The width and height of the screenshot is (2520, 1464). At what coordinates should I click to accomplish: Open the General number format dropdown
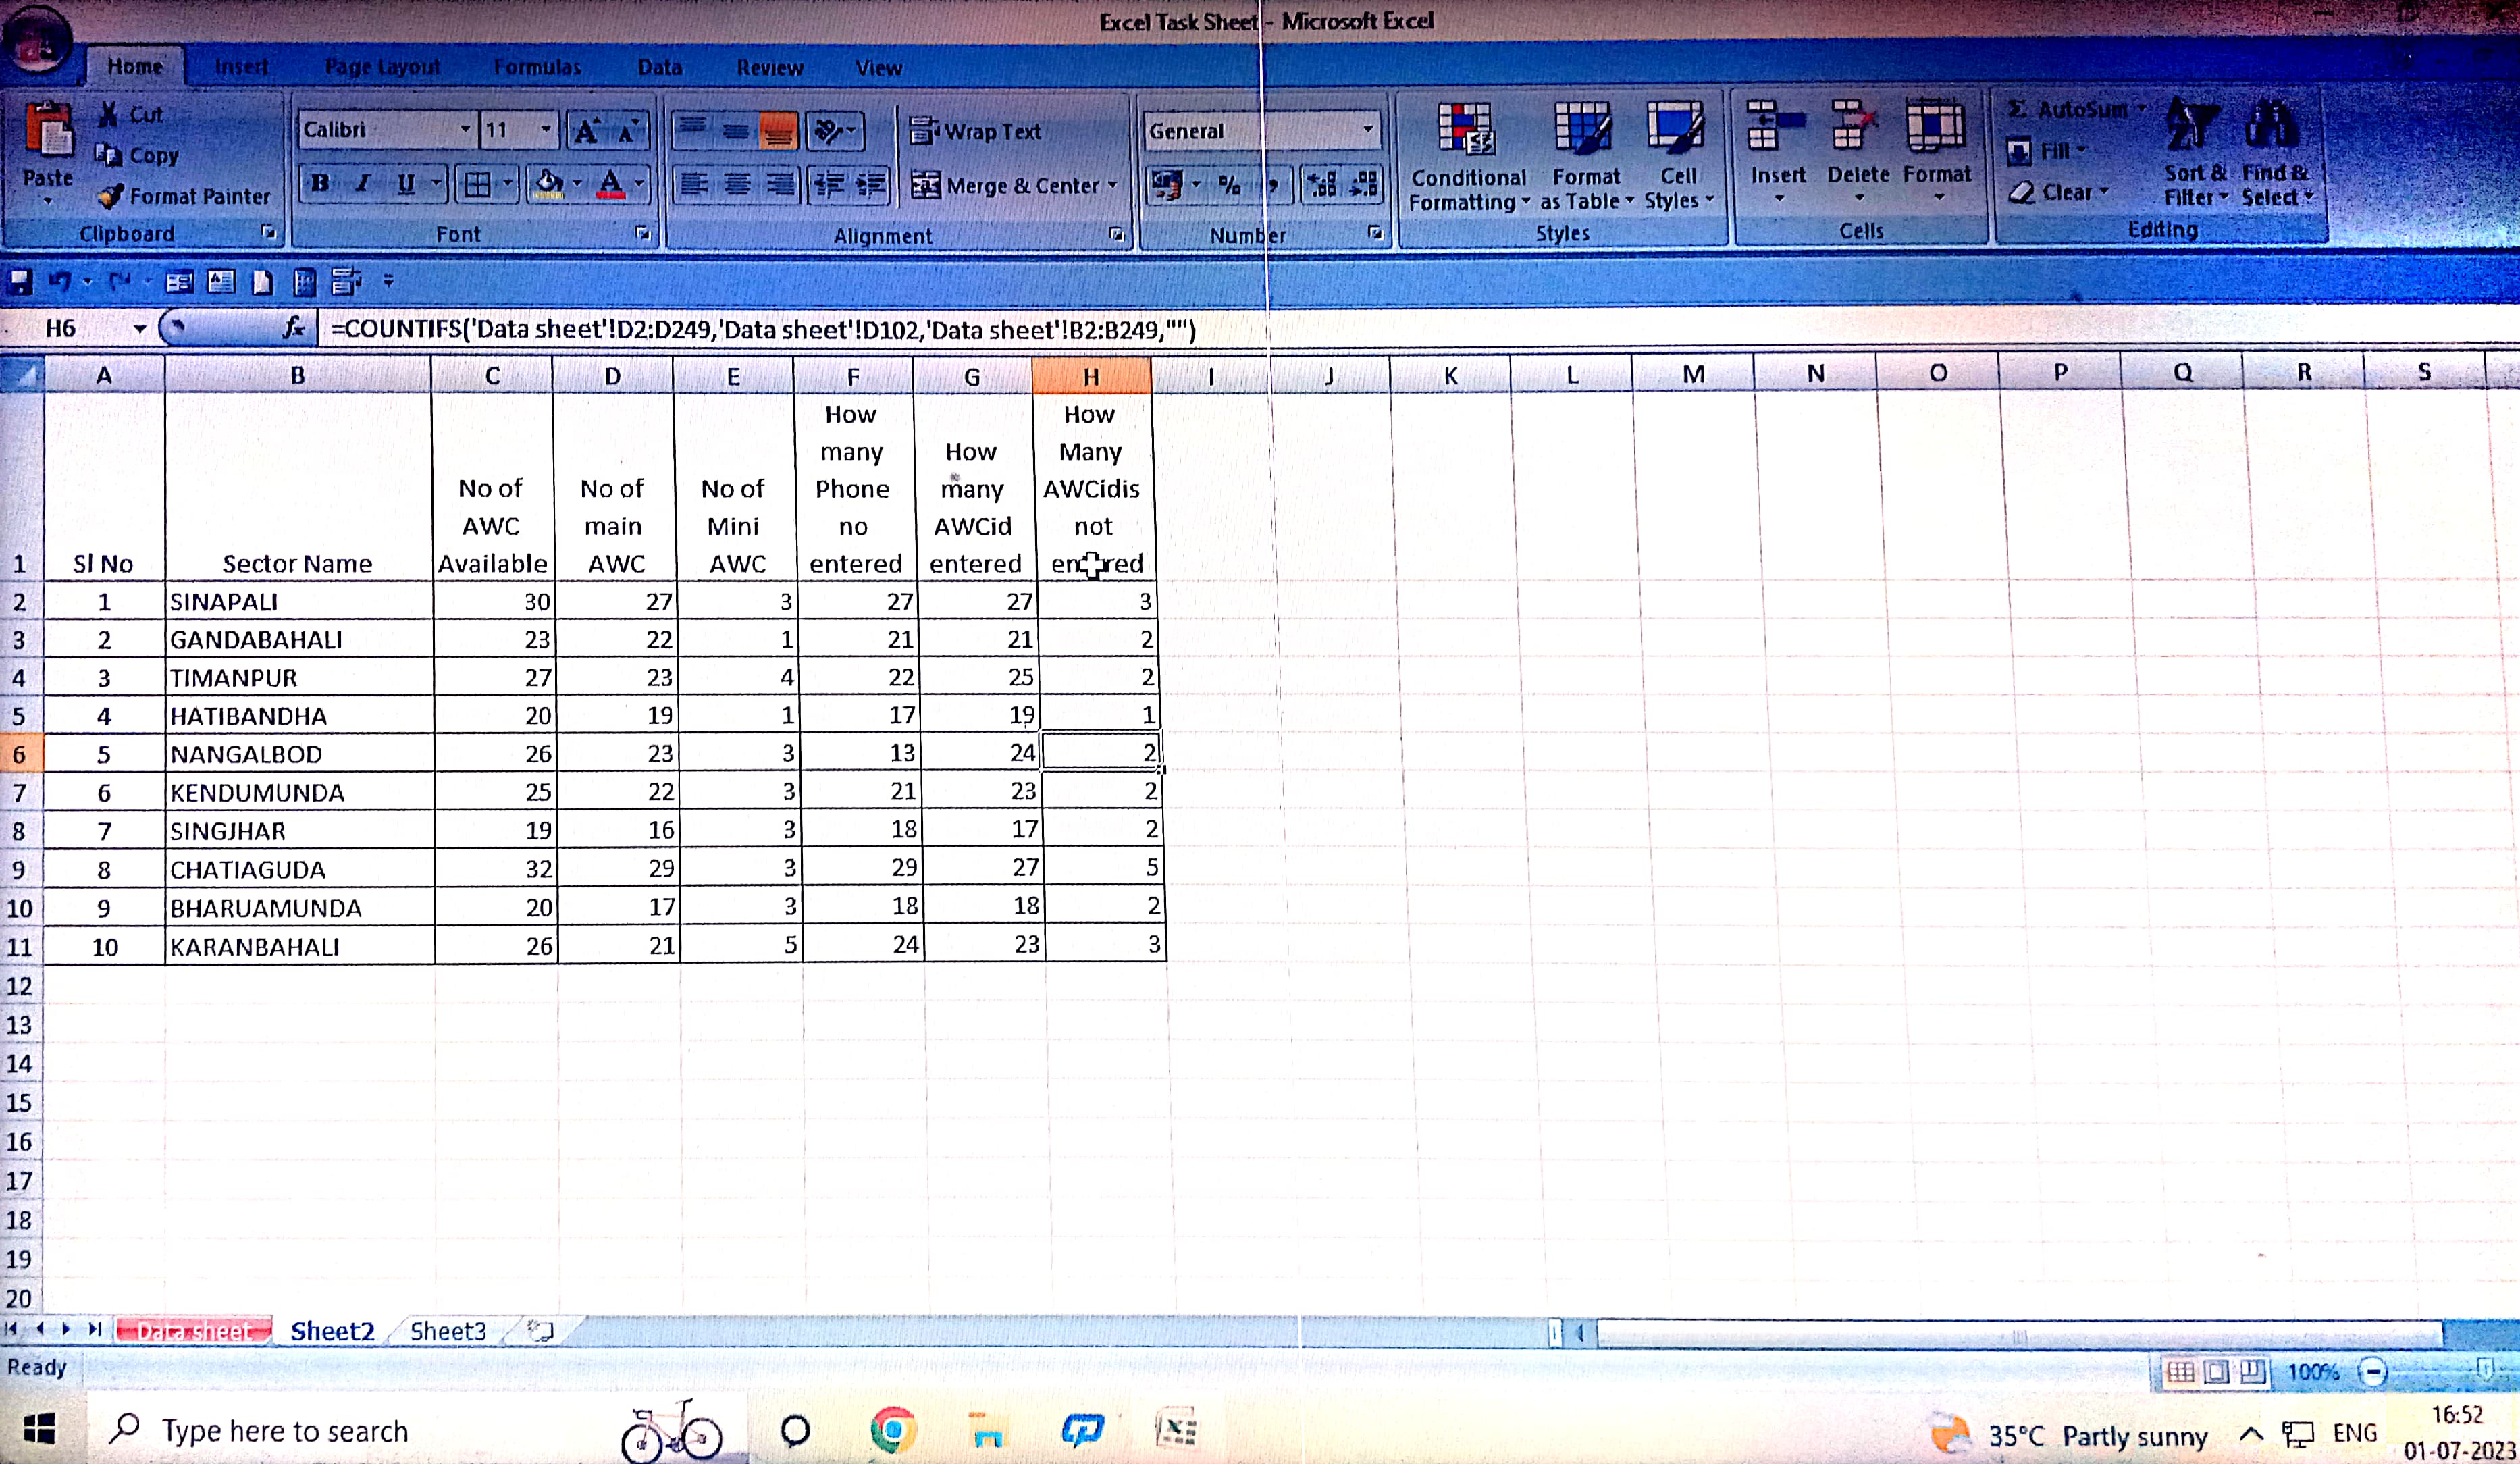click(x=1368, y=129)
